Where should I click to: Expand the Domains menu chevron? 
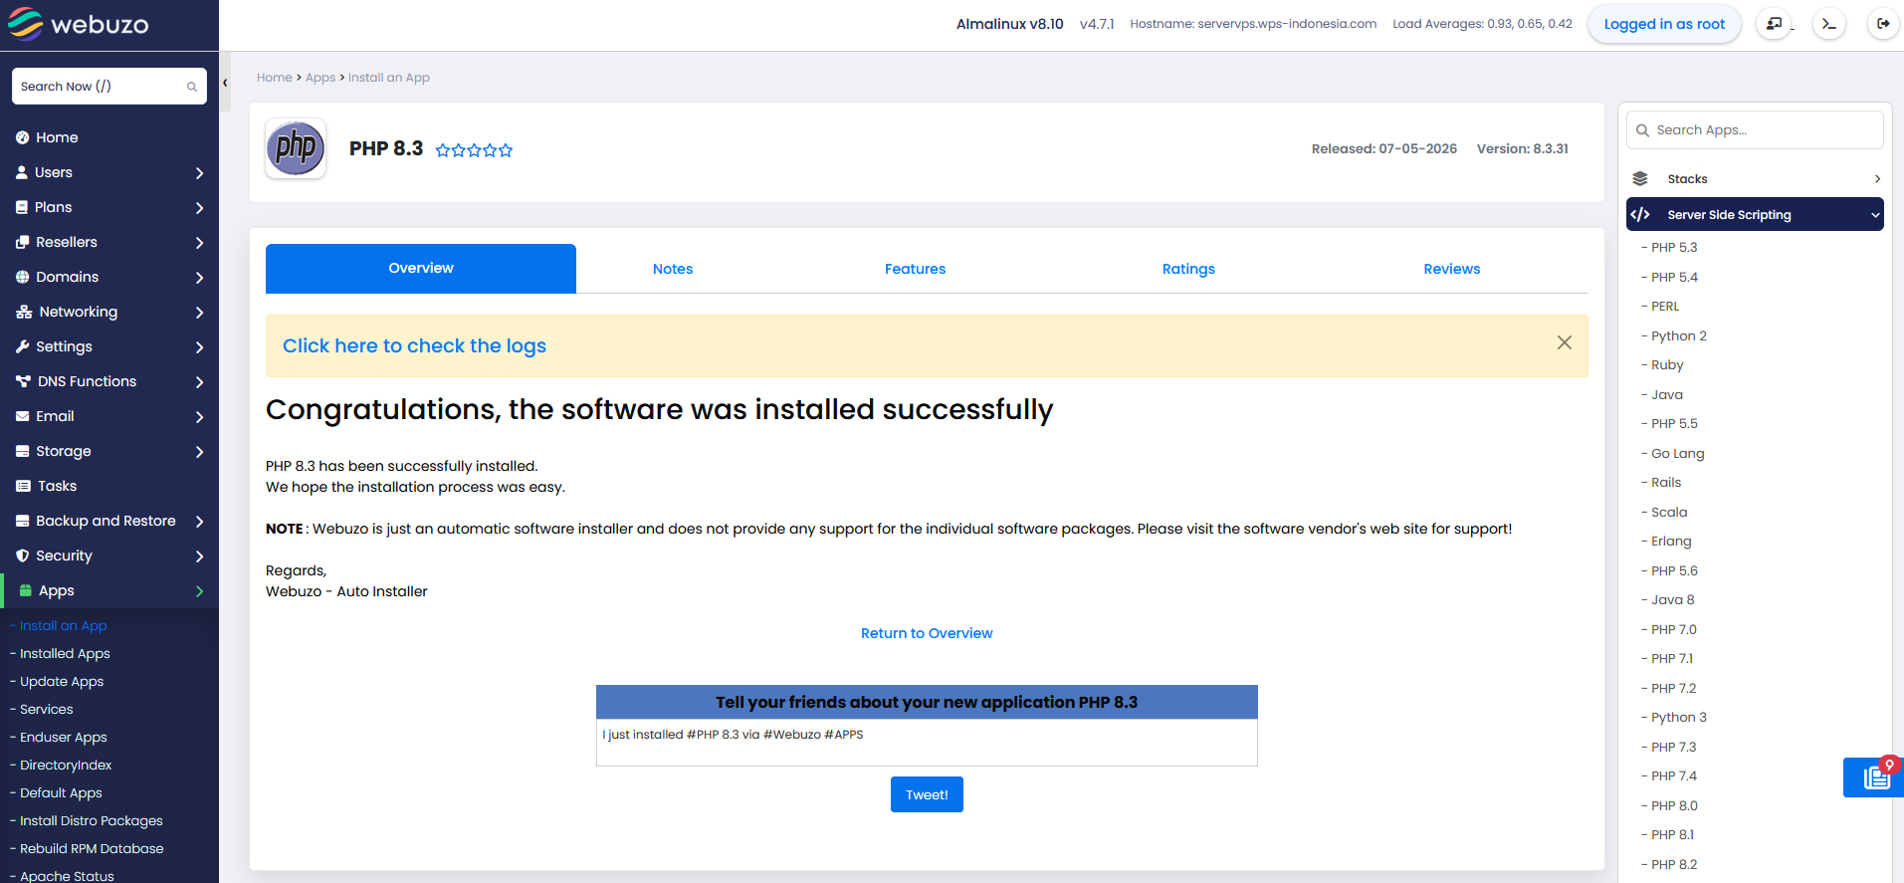tap(199, 278)
